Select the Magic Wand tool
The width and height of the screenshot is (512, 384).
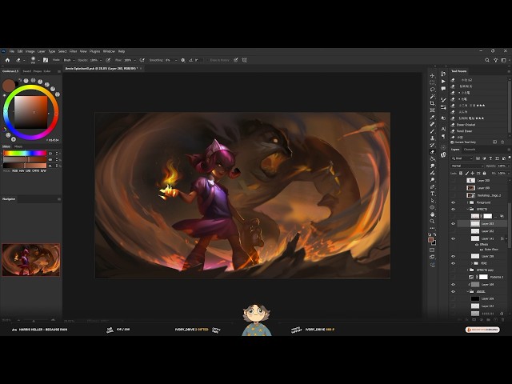pyautogui.click(x=432, y=96)
